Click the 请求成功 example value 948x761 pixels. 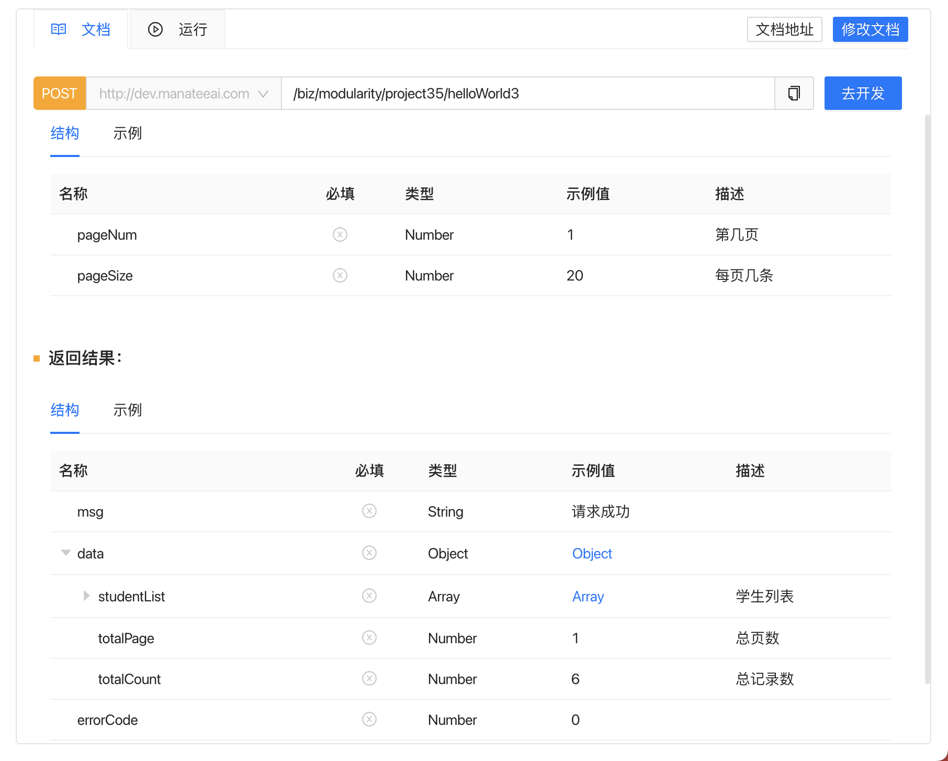pyautogui.click(x=601, y=512)
